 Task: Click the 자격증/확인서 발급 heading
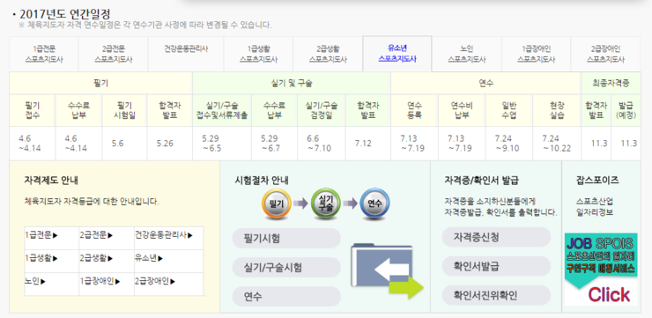[x=482, y=181]
